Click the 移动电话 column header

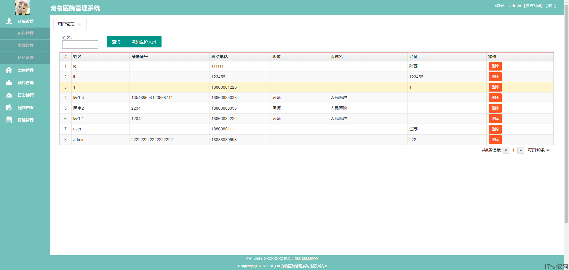tap(240, 57)
